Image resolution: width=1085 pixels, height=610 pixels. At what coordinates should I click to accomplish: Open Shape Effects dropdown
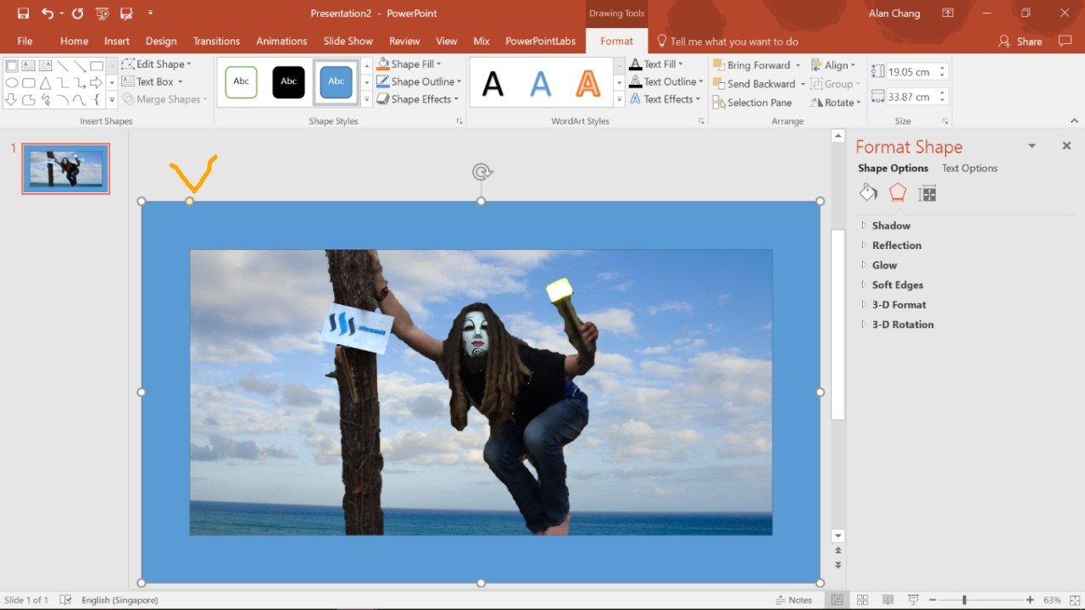tap(417, 99)
